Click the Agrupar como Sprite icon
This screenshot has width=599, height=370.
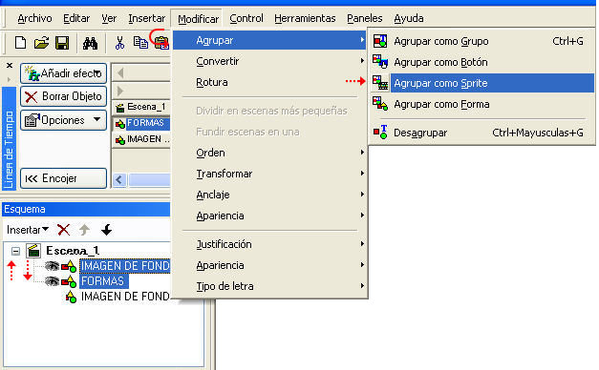click(380, 82)
